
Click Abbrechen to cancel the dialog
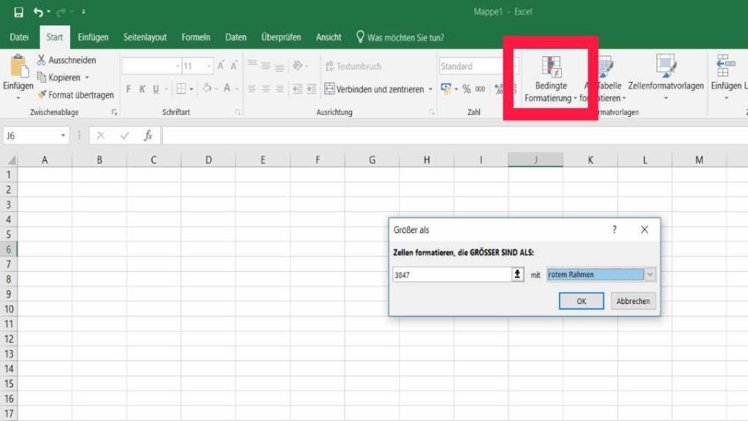[x=633, y=301]
